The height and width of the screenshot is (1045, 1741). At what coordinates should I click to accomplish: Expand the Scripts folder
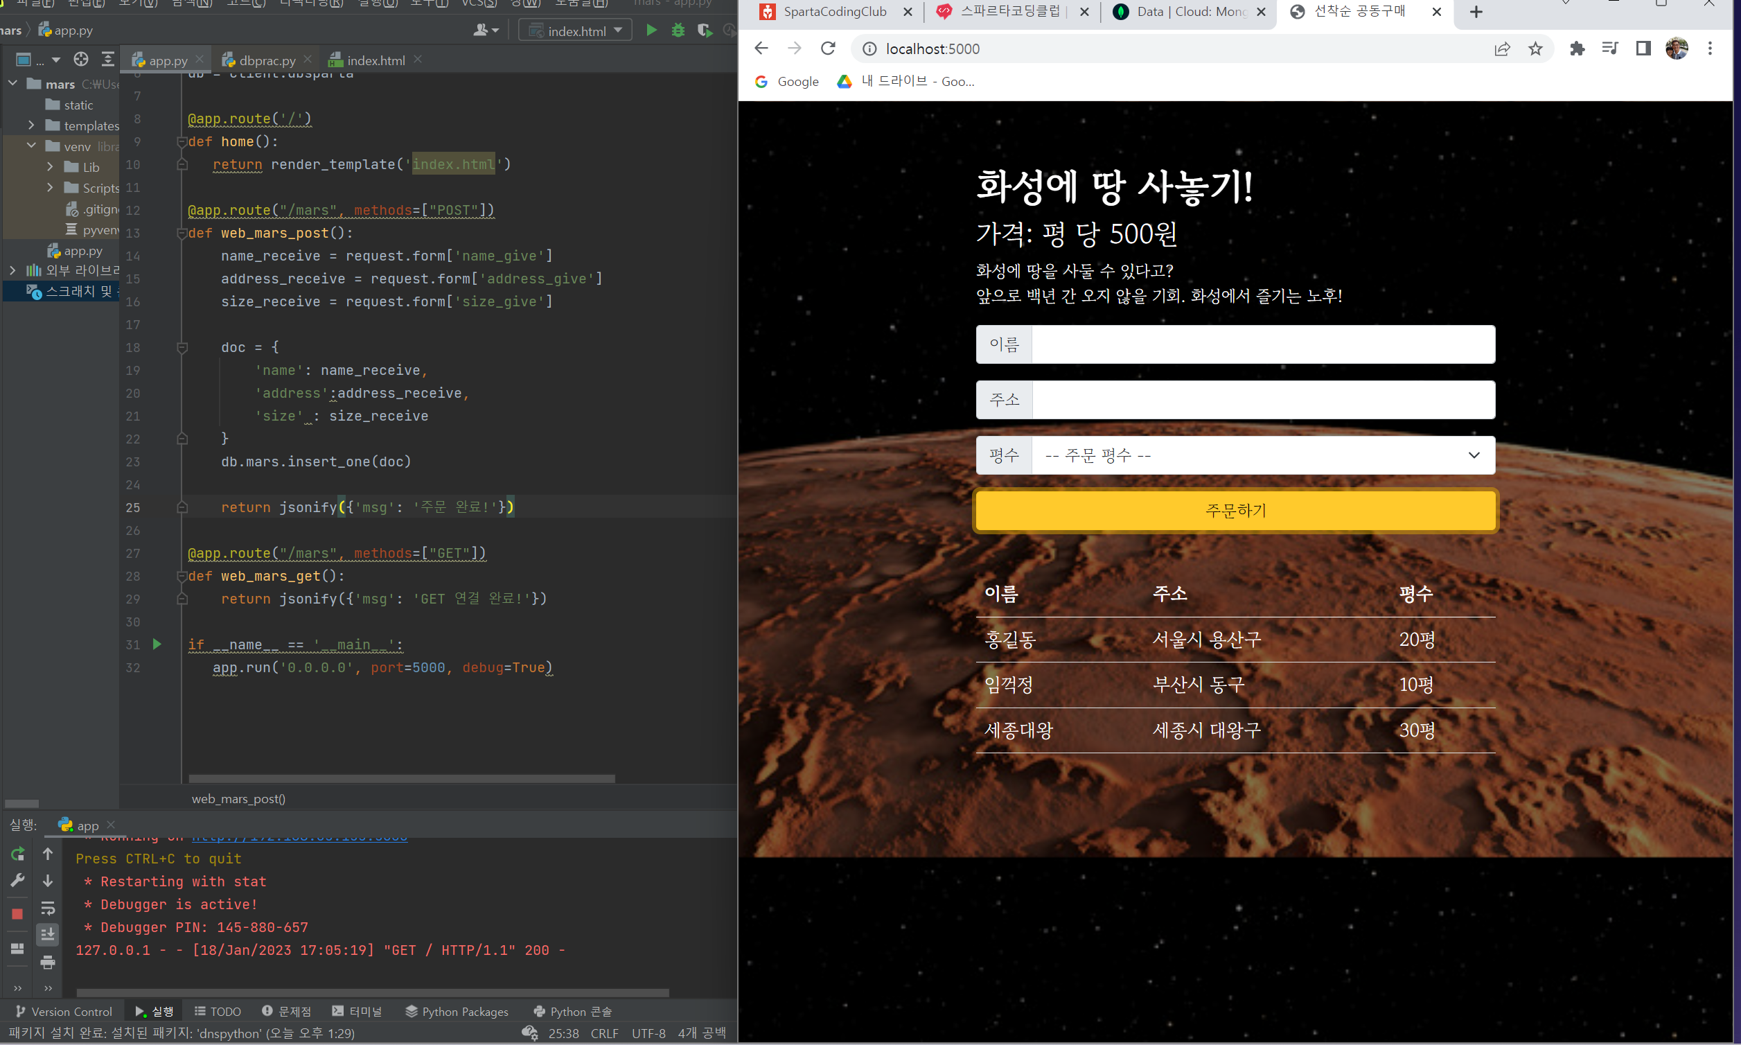point(50,187)
